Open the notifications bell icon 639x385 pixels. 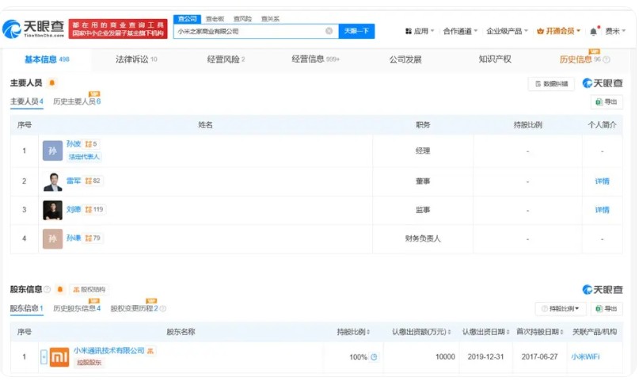tap(594, 31)
